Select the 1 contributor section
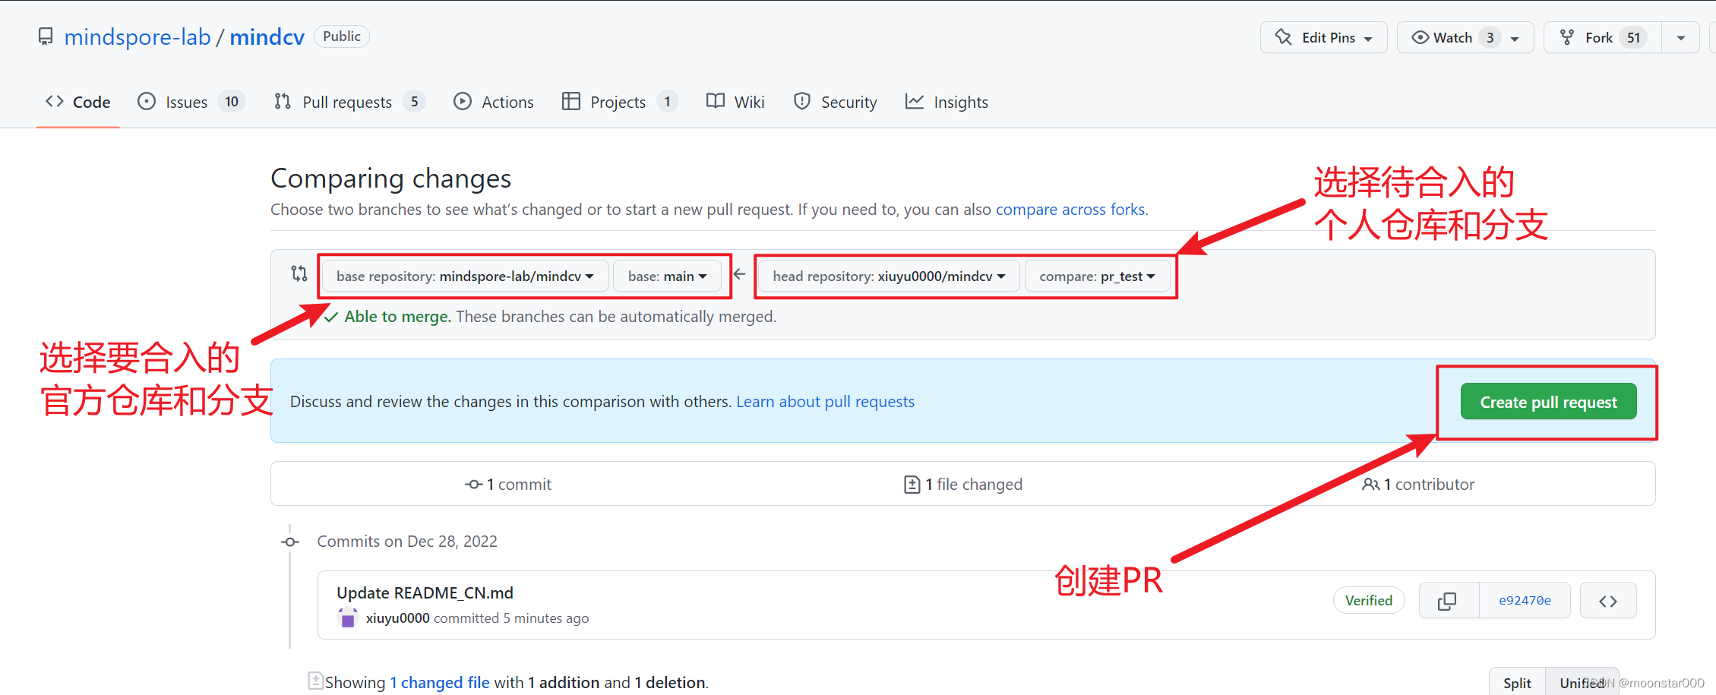Screen dimensions: 1716x695 (x=1418, y=484)
